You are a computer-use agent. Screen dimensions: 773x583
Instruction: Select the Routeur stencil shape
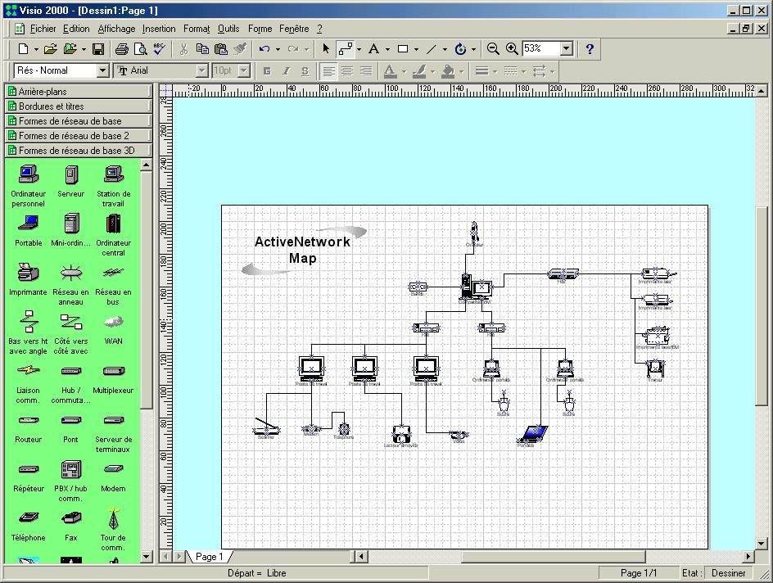tap(28, 429)
